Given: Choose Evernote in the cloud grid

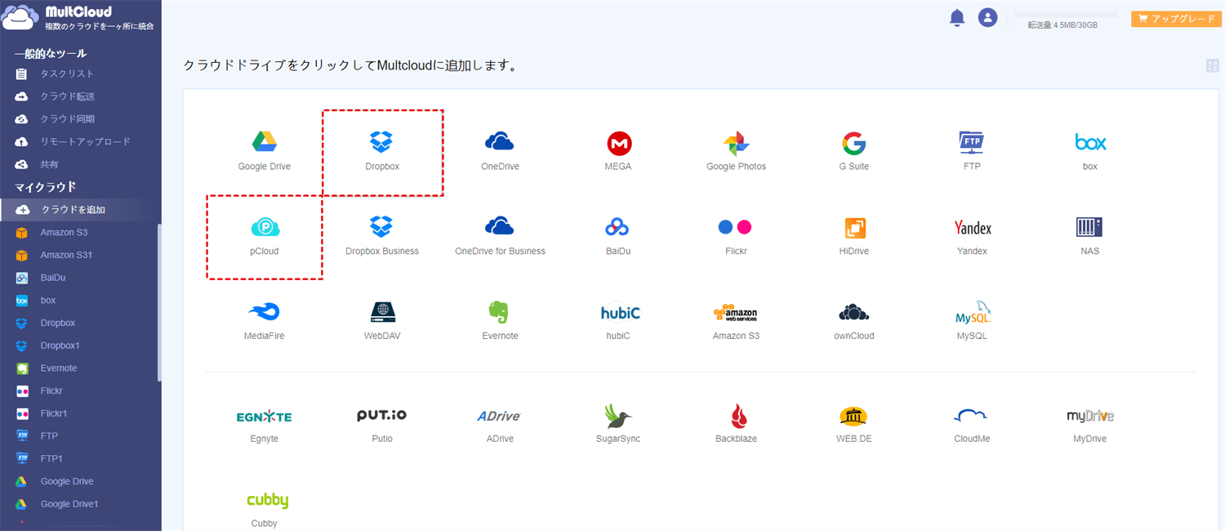Looking at the screenshot, I should click(x=500, y=321).
